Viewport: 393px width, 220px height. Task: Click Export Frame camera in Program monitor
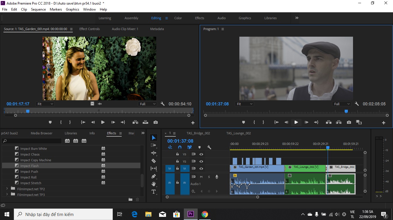point(349,122)
